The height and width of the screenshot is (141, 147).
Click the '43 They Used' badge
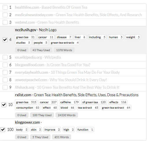pyautogui.click(x=41, y=50)
